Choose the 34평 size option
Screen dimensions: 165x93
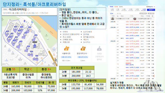pos(144,10)
